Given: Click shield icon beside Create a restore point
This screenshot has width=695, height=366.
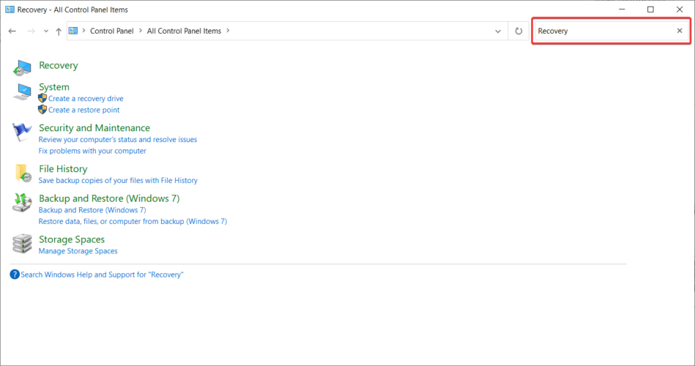Looking at the screenshot, I should coord(42,110).
